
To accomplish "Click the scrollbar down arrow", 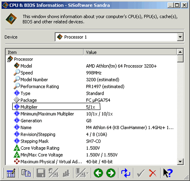I will (x=180, y=162).
